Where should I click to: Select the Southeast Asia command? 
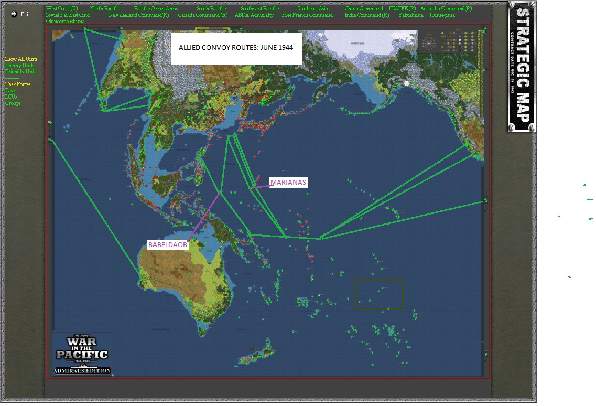click(312, 8)
